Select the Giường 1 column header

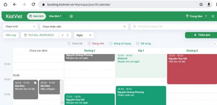point(90,51)
